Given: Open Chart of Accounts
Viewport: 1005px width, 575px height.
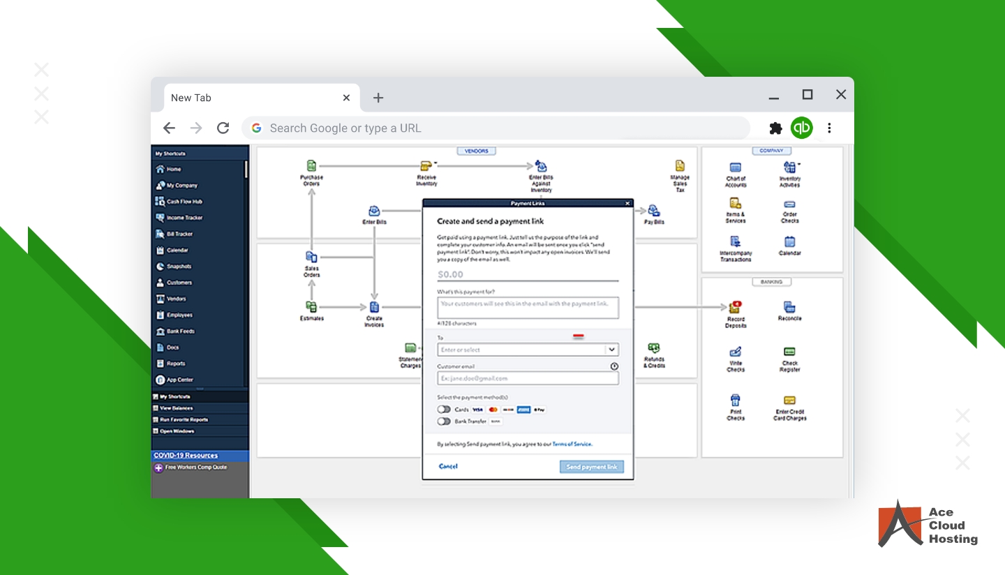Looking at the screenshot, I should (x=735, y=168).
